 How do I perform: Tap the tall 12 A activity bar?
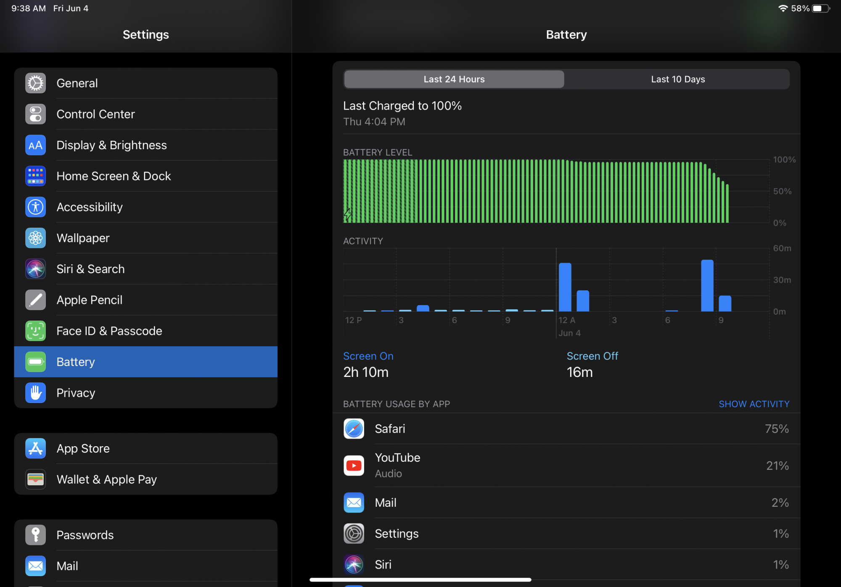pyautogui.click(x=565, y=287)
